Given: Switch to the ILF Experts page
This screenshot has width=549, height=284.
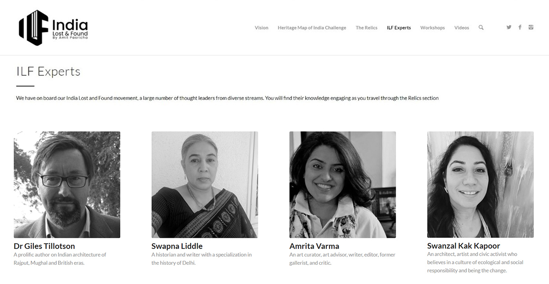Looking at the screenshot, I should (x=399, y=27).
